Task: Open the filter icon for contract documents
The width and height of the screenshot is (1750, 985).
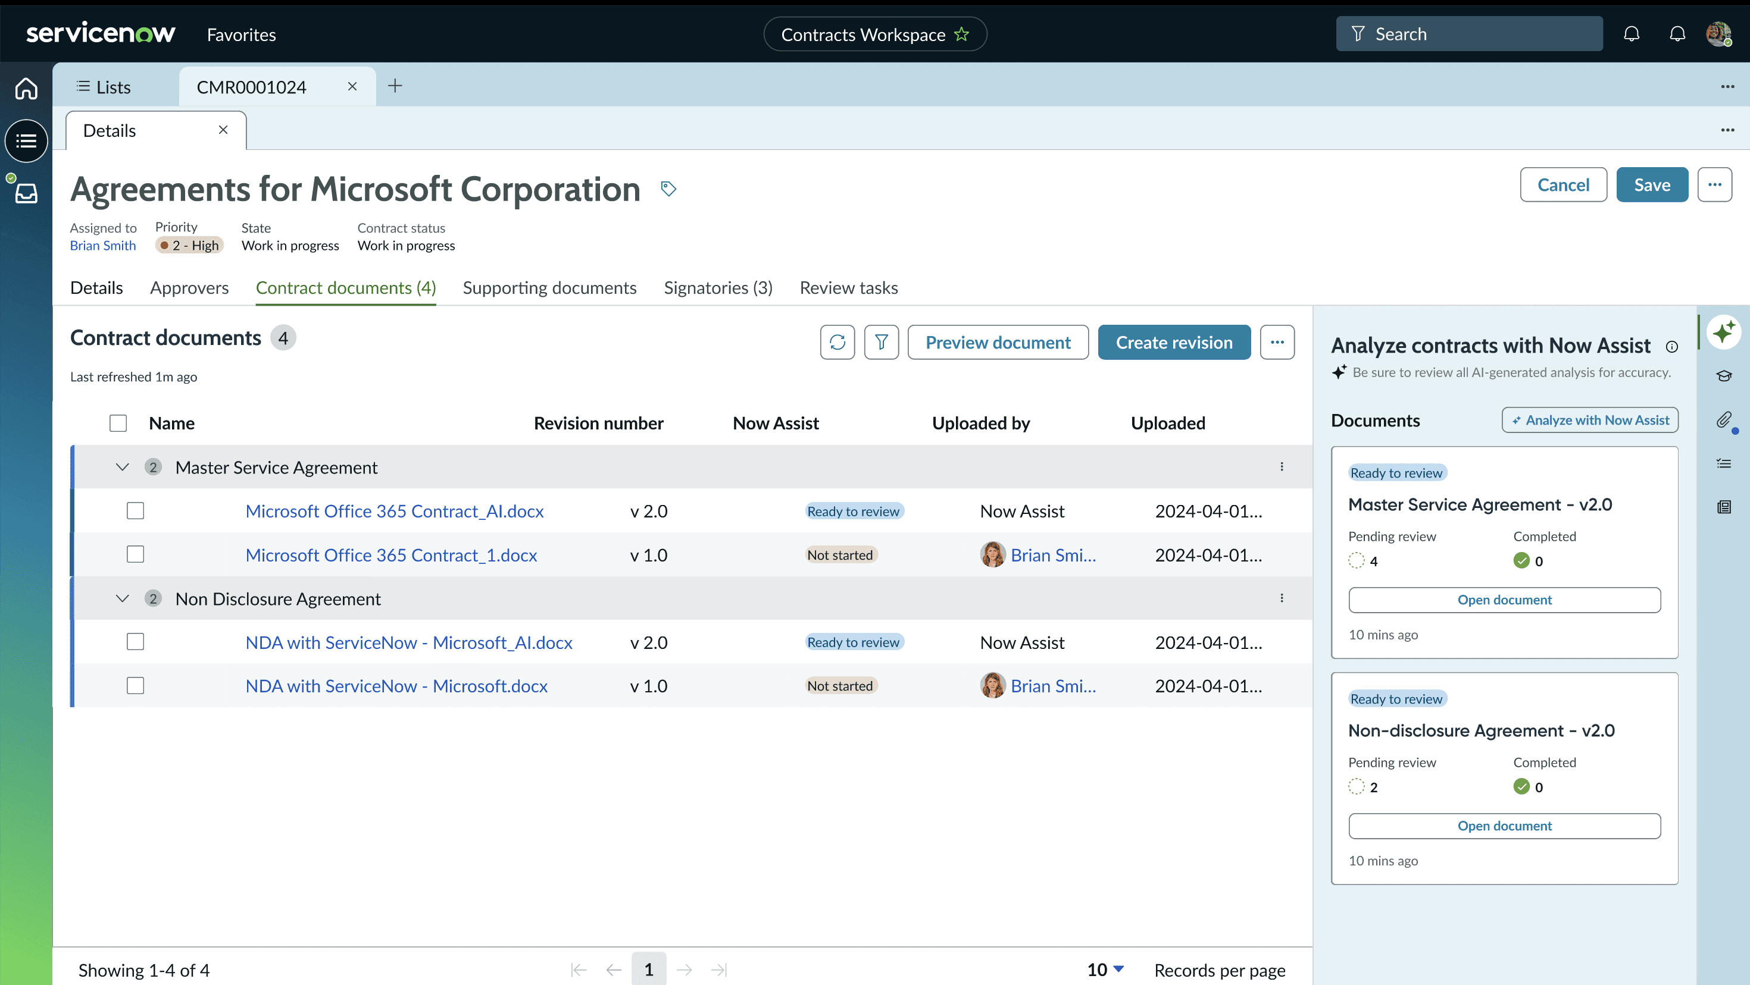Action: (881, 342)
